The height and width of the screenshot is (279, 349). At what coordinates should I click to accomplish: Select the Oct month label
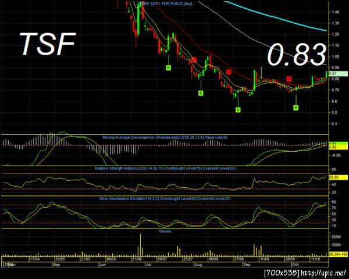[295, 265]
